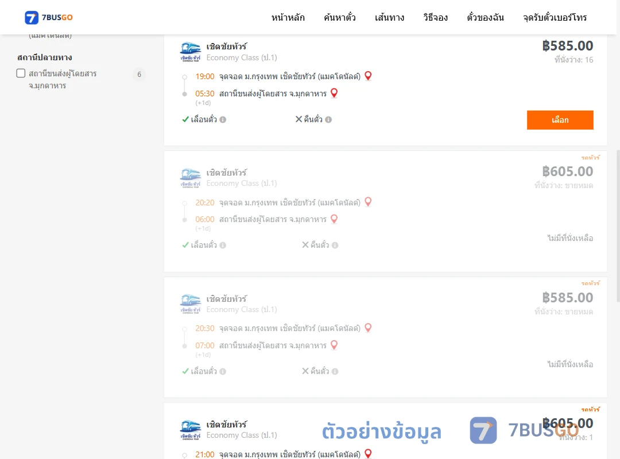Screen dimensions: 620x459
Task: Click ไม่มีที่นั่งเหลือ on the 20:20 trip
Action: point(570,238)
